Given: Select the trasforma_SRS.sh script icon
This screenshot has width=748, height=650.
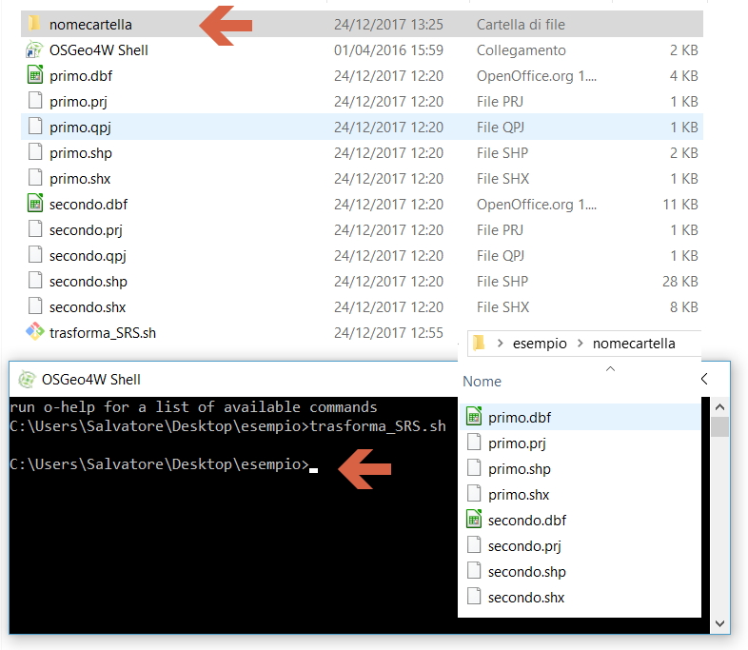Looking at the screenshot, I should coord(34,332).
